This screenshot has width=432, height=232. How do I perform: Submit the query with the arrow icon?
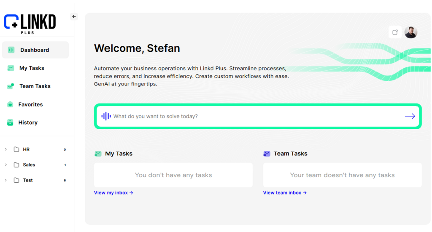click(x=410, y=116)
